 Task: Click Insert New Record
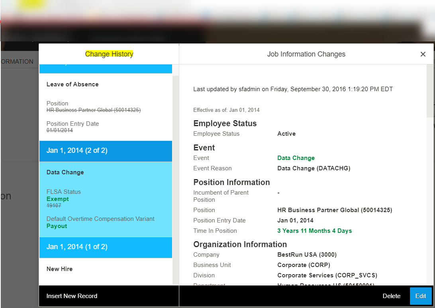72,296
